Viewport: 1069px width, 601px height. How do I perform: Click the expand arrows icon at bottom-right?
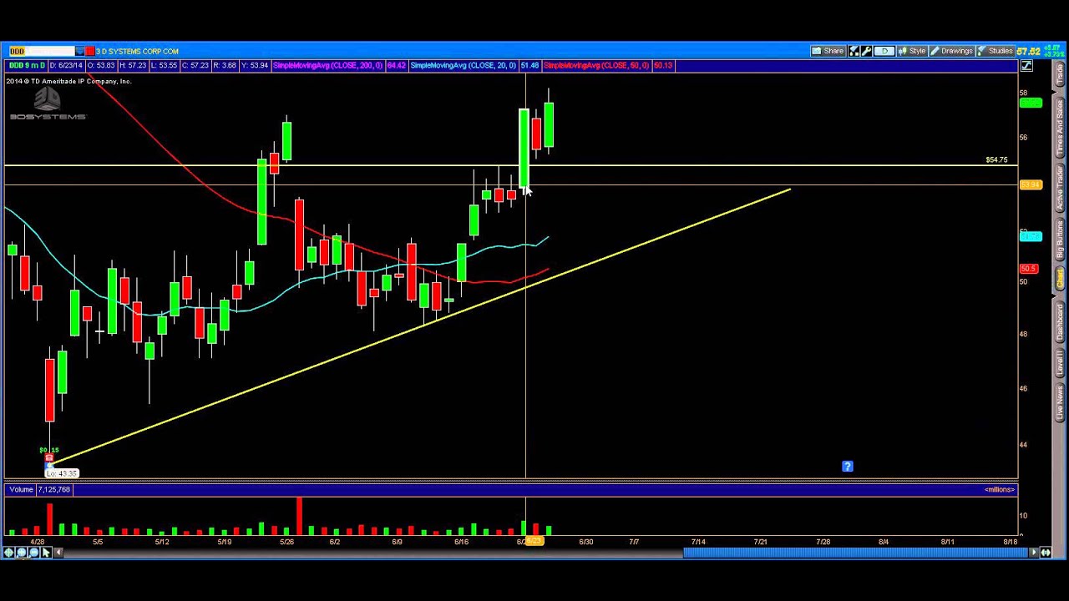1046,553
